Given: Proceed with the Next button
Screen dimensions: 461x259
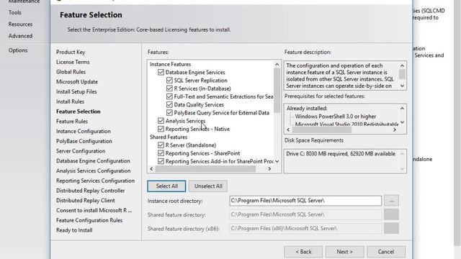Looking at the screenshot, I should pyautogui.click(x=344, y=252).
